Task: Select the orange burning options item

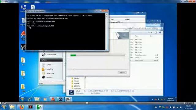Action: 50,69
